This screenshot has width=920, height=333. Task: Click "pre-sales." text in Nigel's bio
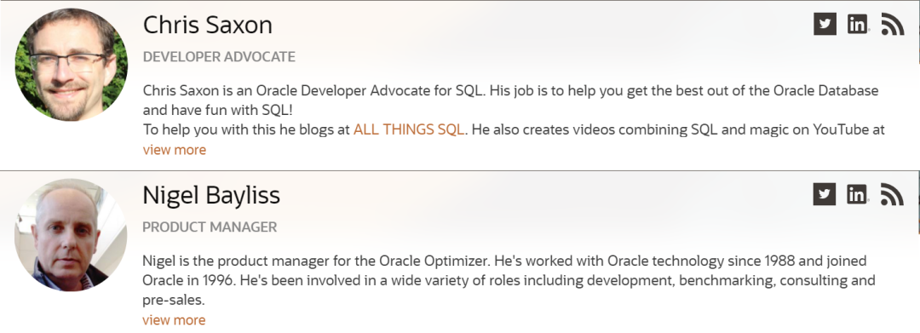tap(174, 300)
